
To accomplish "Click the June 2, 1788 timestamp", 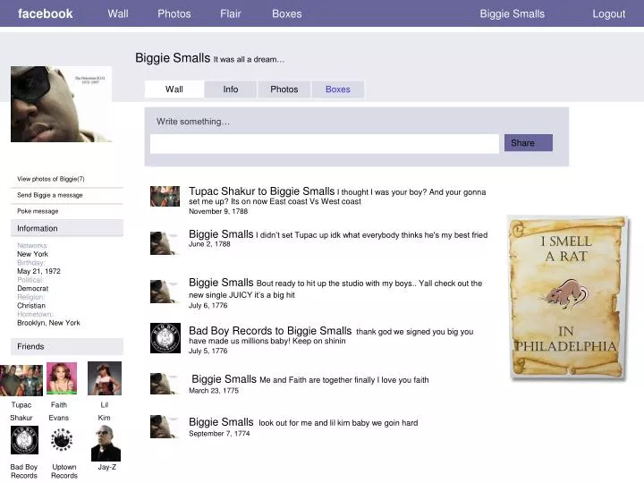I will coord(209,244).
